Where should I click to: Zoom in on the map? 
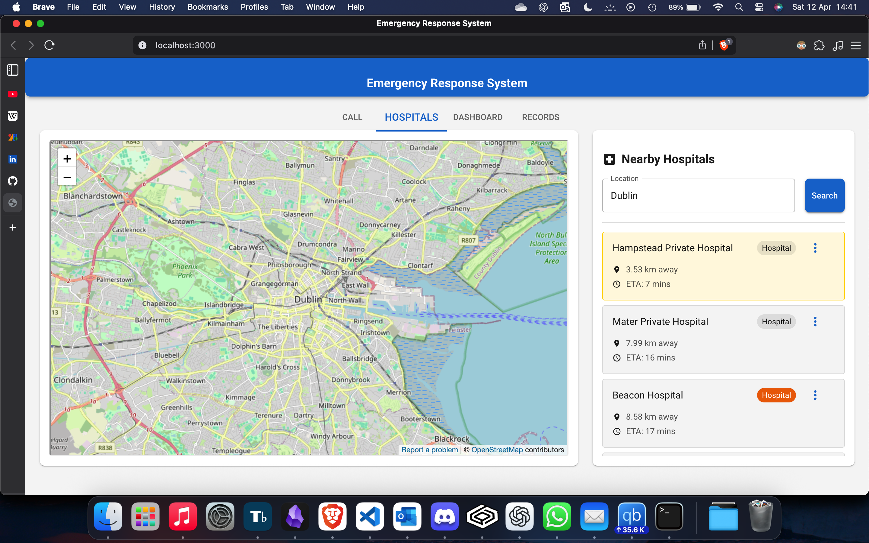(67, 158)
